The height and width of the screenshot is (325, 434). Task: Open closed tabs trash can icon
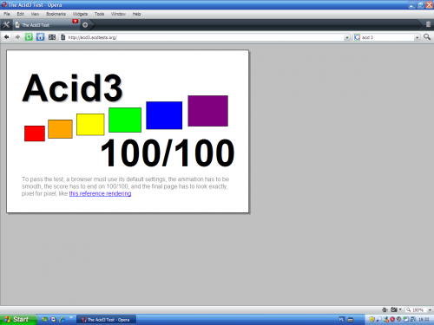coord(428,24)
